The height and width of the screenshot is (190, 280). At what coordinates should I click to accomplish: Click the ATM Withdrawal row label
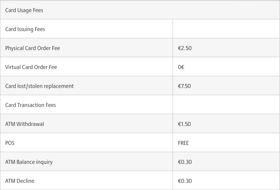click(25, 124)
